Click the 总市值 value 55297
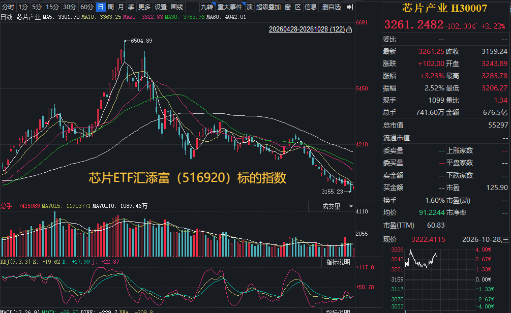The width and height of the screenshot is (511, 313). tap(498, 125)
